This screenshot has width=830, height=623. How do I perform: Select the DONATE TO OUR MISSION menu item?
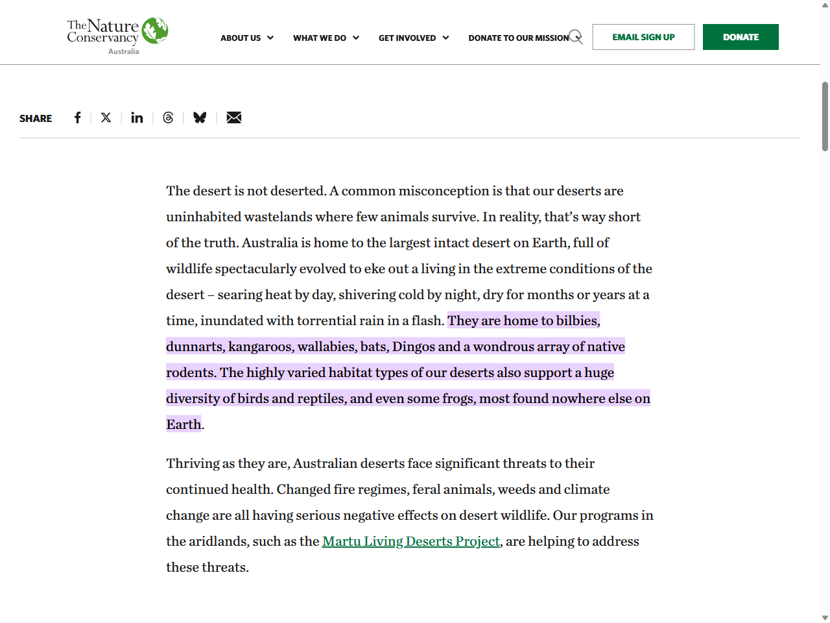[519, 38]
